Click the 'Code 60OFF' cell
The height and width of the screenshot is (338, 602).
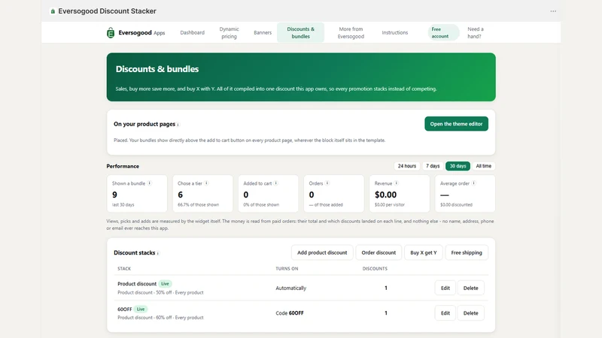[x=290, y=313]
